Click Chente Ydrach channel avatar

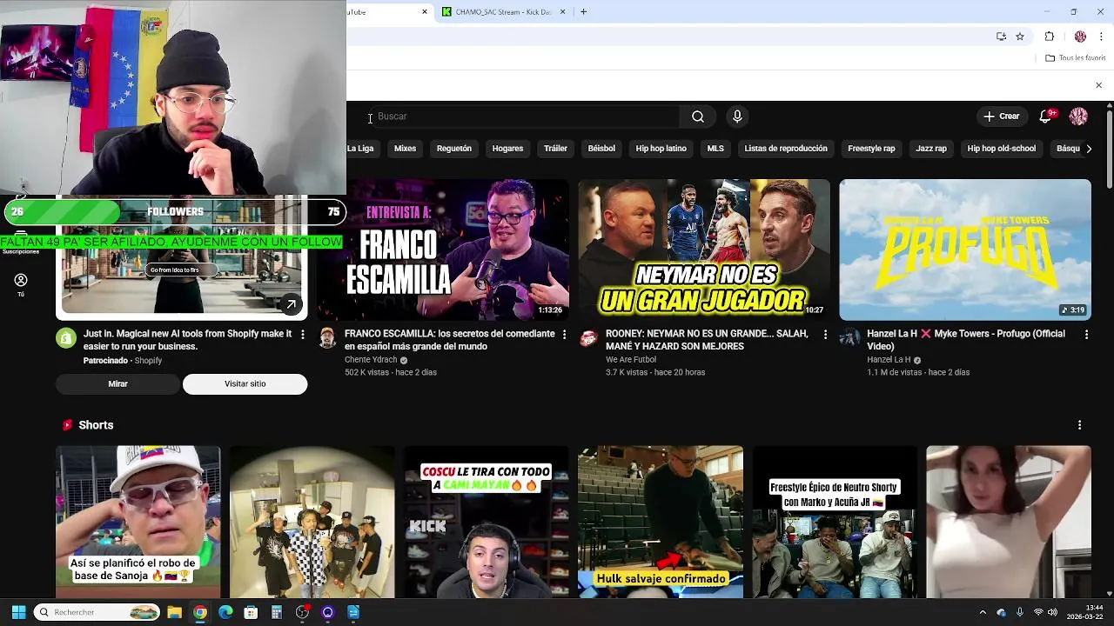point(327,338)
